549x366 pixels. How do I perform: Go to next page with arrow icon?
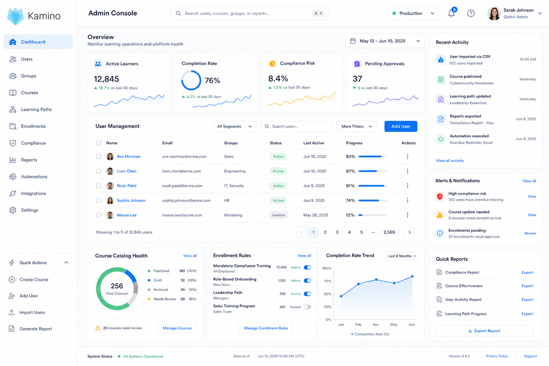410,232
